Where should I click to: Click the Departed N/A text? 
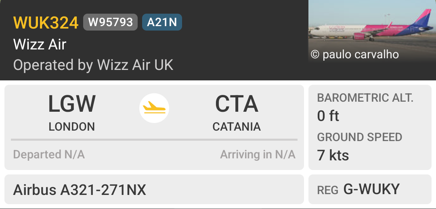point(49,154)
